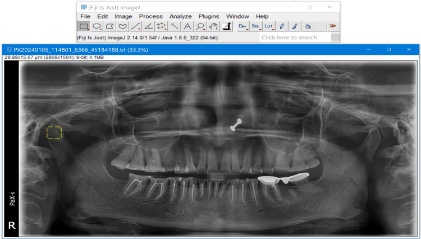Select the Angle tool

point(148,26)
